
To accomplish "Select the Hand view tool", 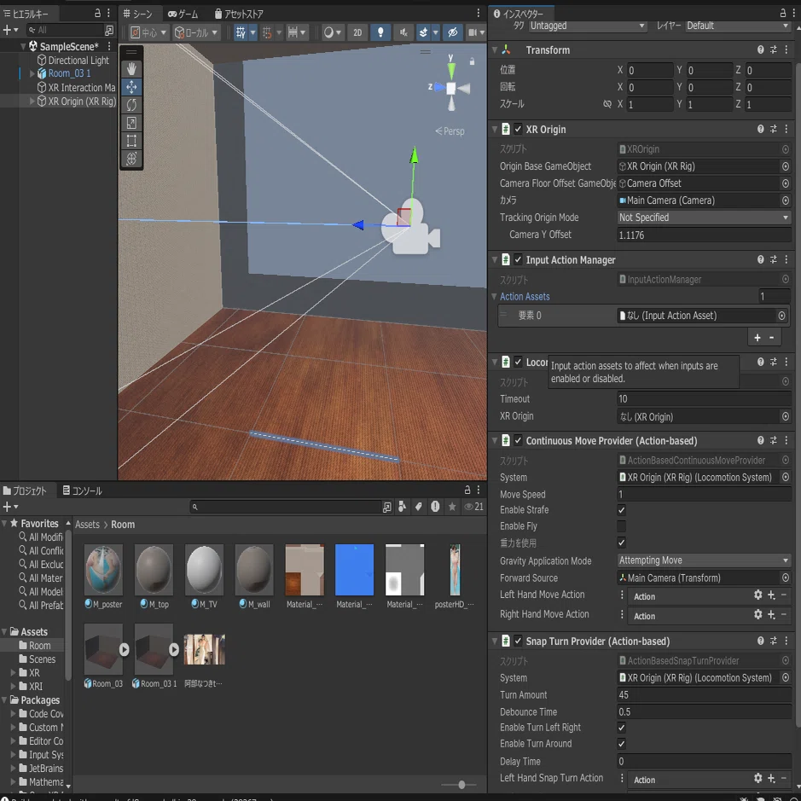I will coord(131,69).
